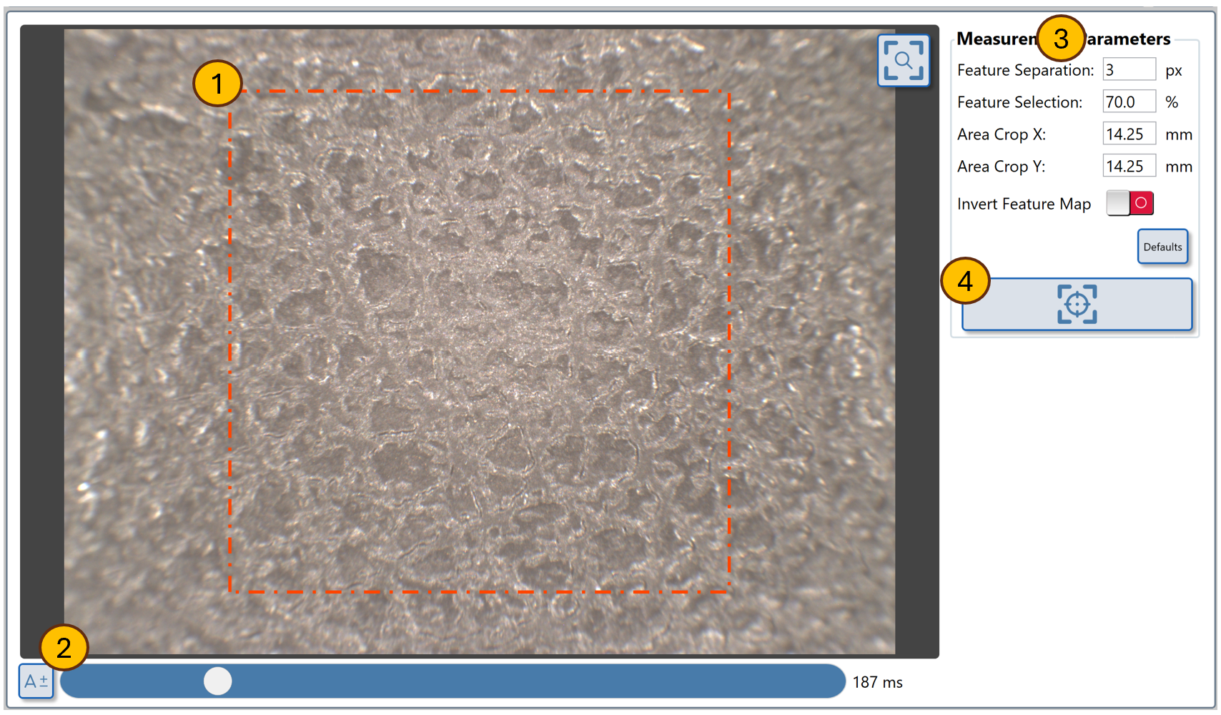
Task: Click the yellow callout marker numbered 2
Action: [64, 648]
